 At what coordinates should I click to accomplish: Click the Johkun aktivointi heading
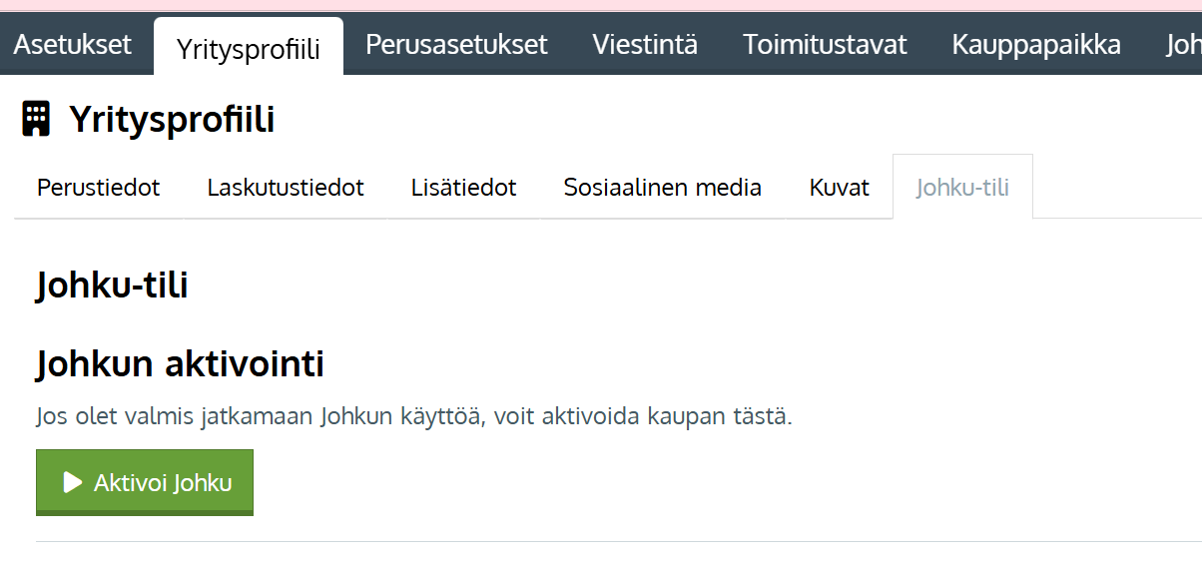tap(180, 364)
